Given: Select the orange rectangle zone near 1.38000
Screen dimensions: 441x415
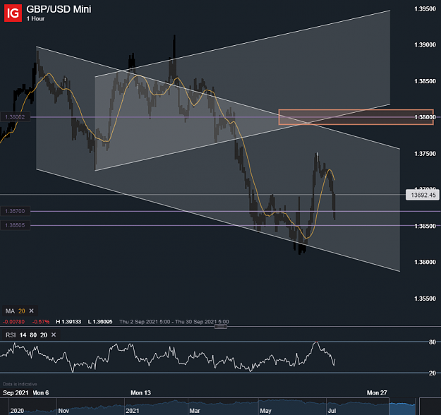Looking at the screenshot, I should [x=356, y=117].
